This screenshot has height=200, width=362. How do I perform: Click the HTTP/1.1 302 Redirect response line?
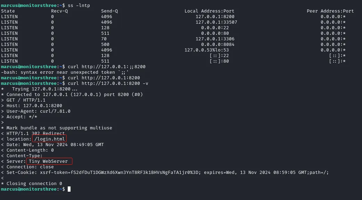[33, 134]
